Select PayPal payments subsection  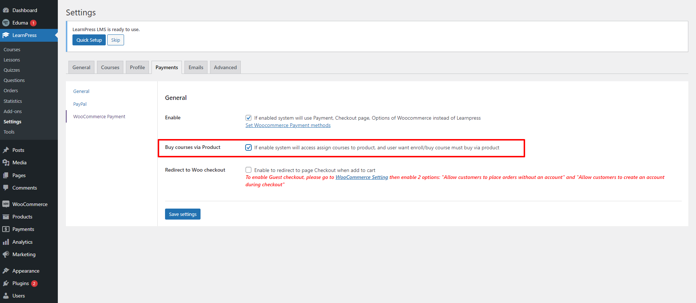point(80,104)
